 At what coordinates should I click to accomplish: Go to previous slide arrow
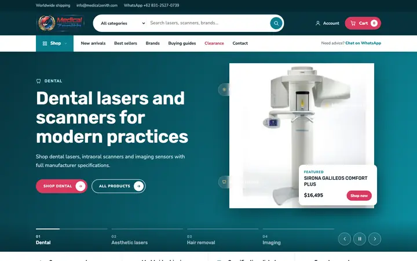pos(345,239)
